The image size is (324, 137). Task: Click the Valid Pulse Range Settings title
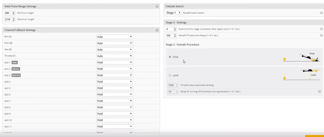click(20, 6)
